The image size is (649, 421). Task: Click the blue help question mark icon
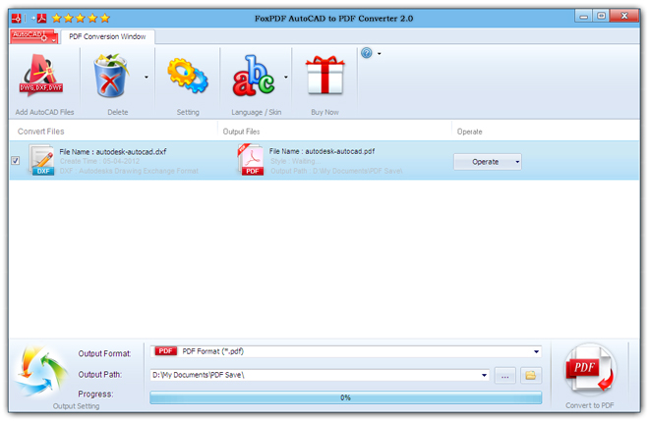pos(367,53)
